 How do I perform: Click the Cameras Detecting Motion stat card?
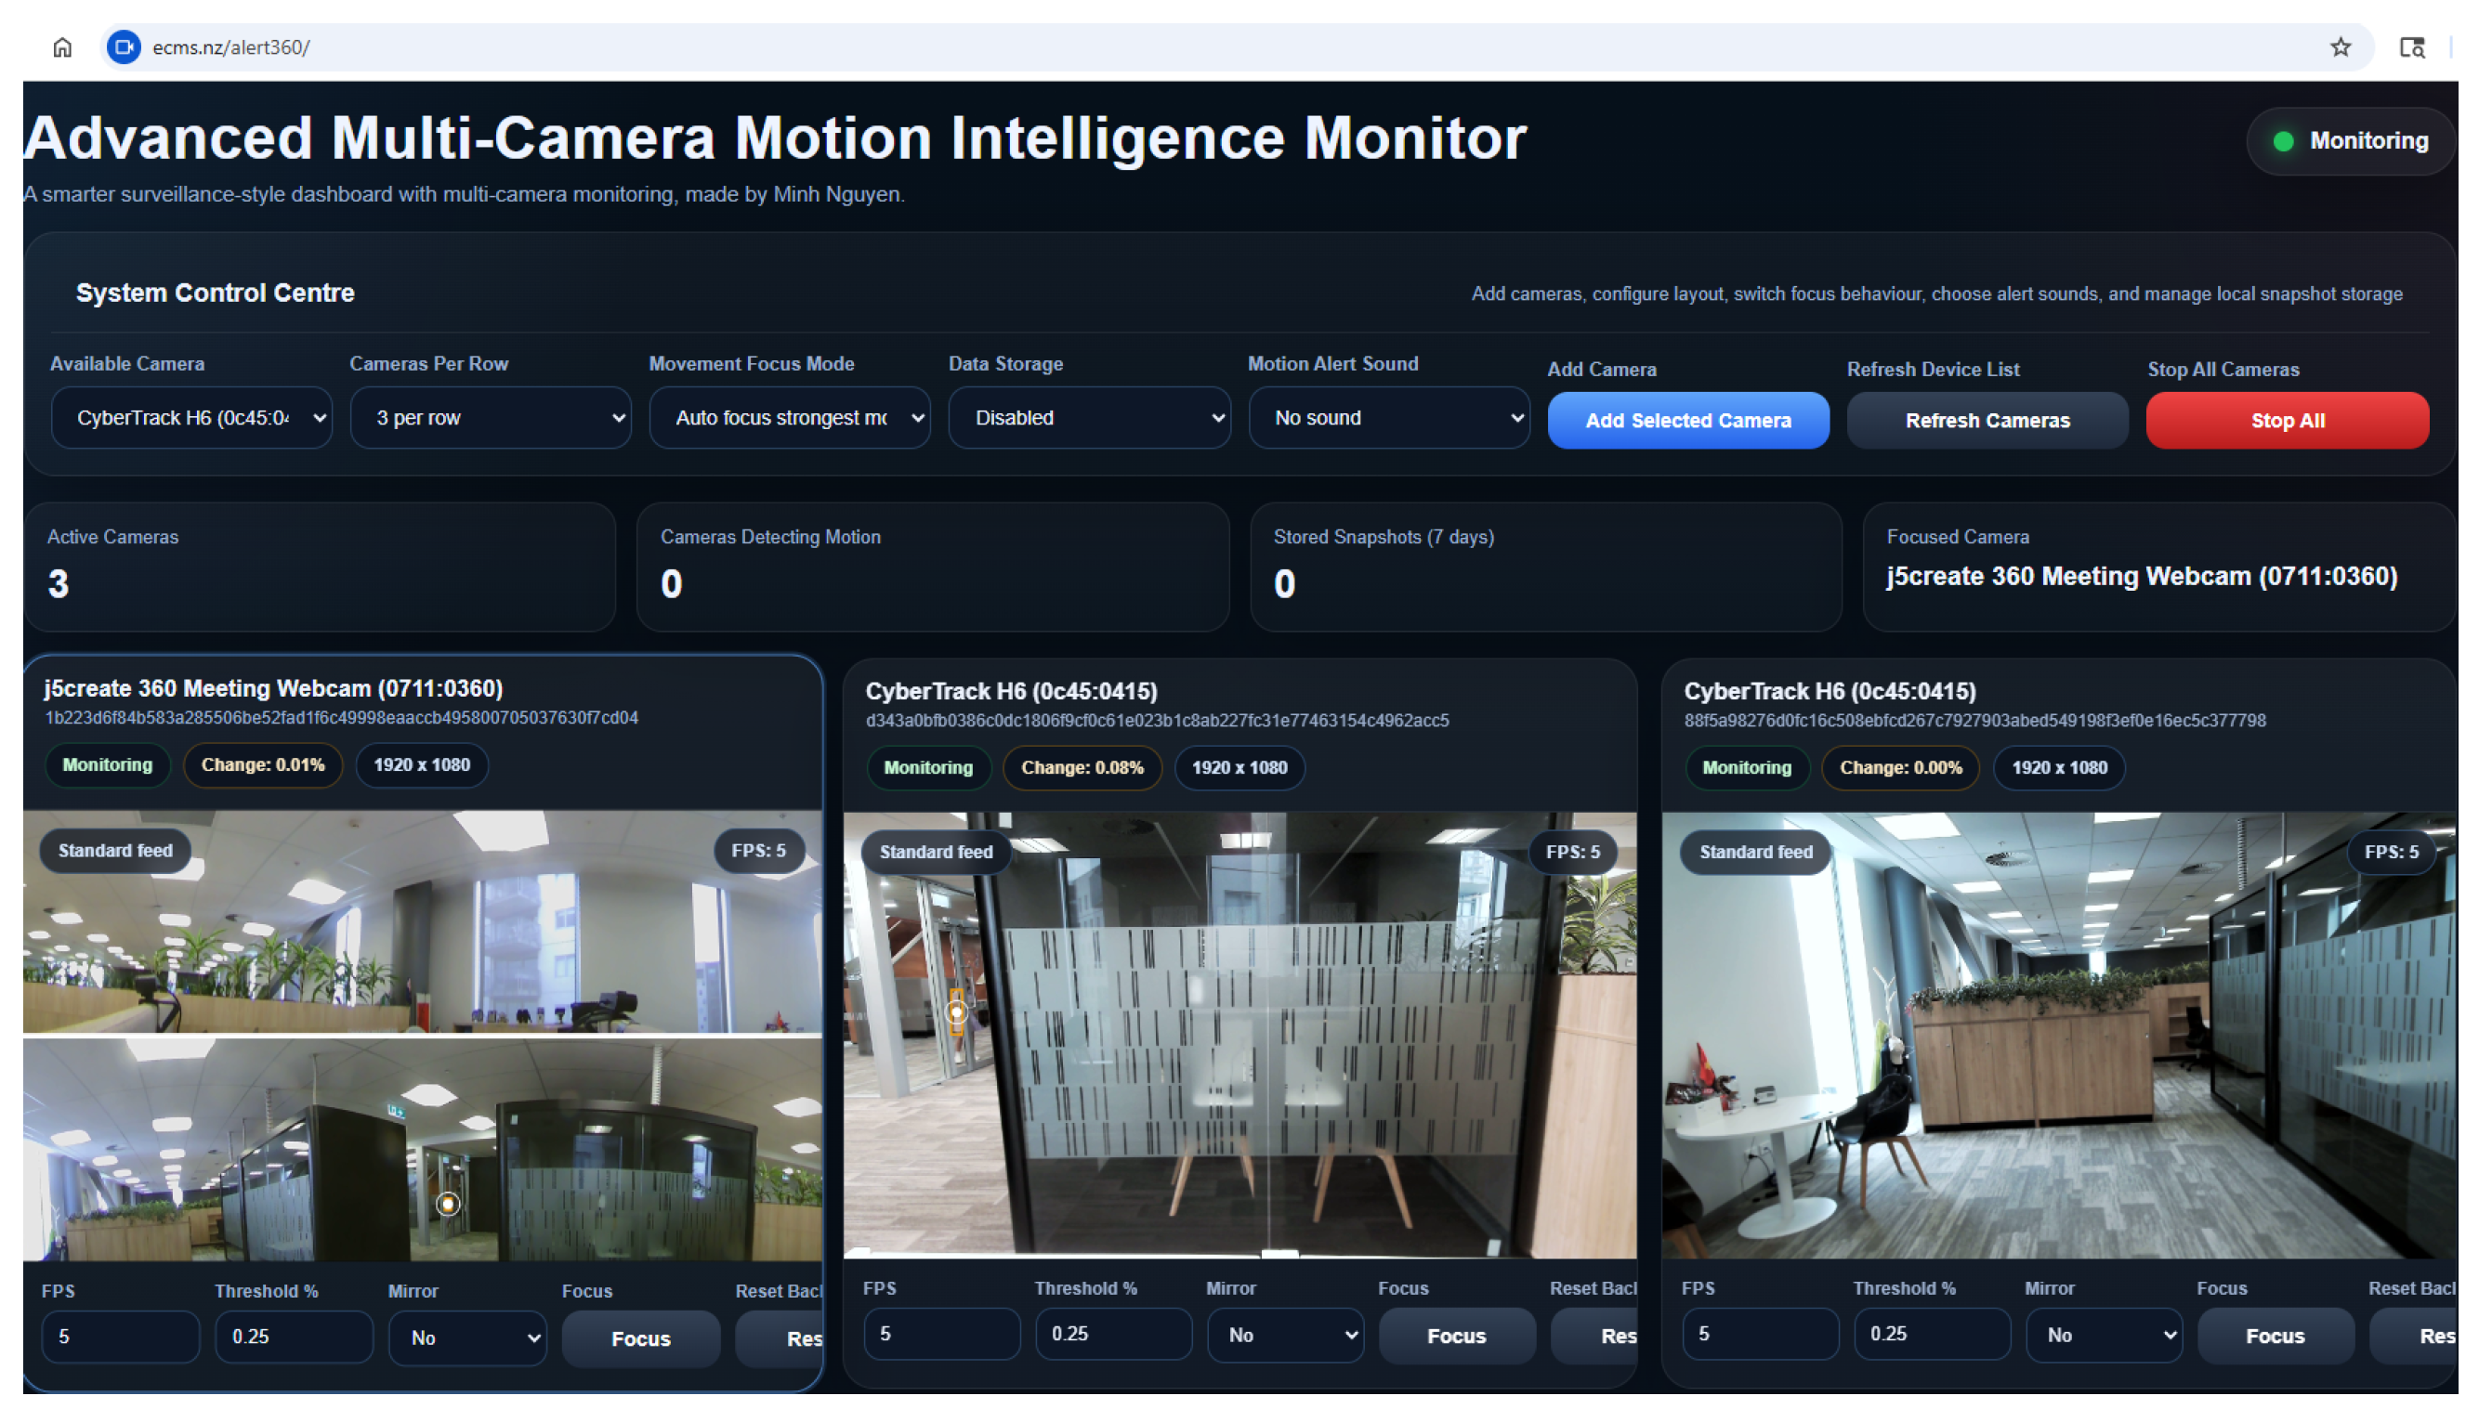coord(933,568)
